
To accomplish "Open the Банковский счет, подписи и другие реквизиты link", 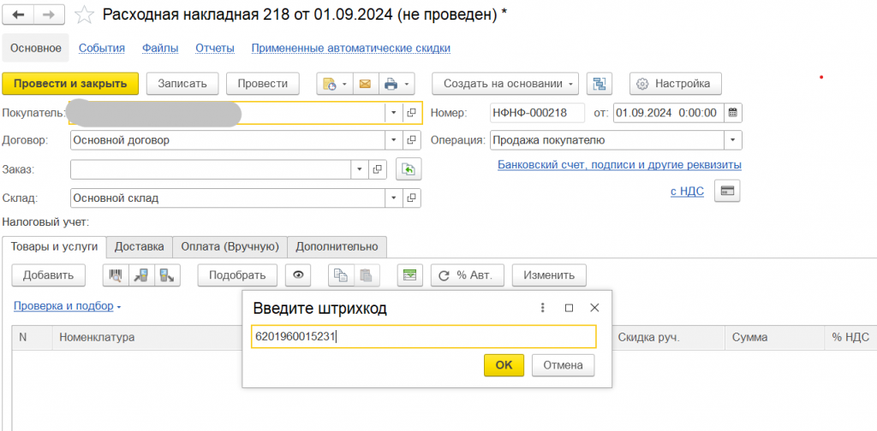I will pyautogui.click(x=619, y=164).
